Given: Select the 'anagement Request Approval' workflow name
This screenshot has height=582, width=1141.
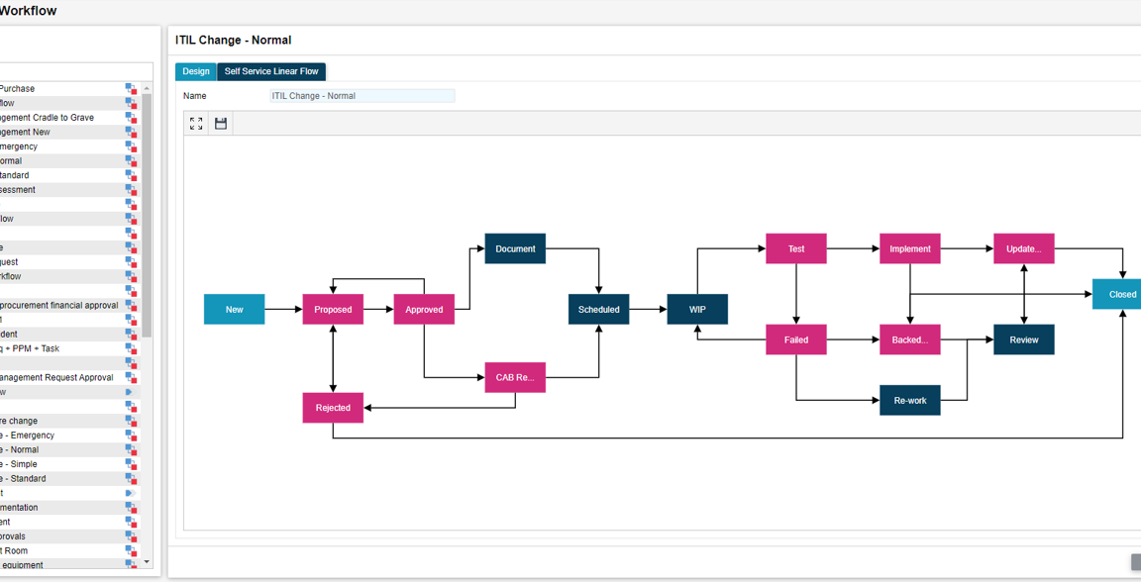Looking at the screenshot, I should click(x=56, y=377).
